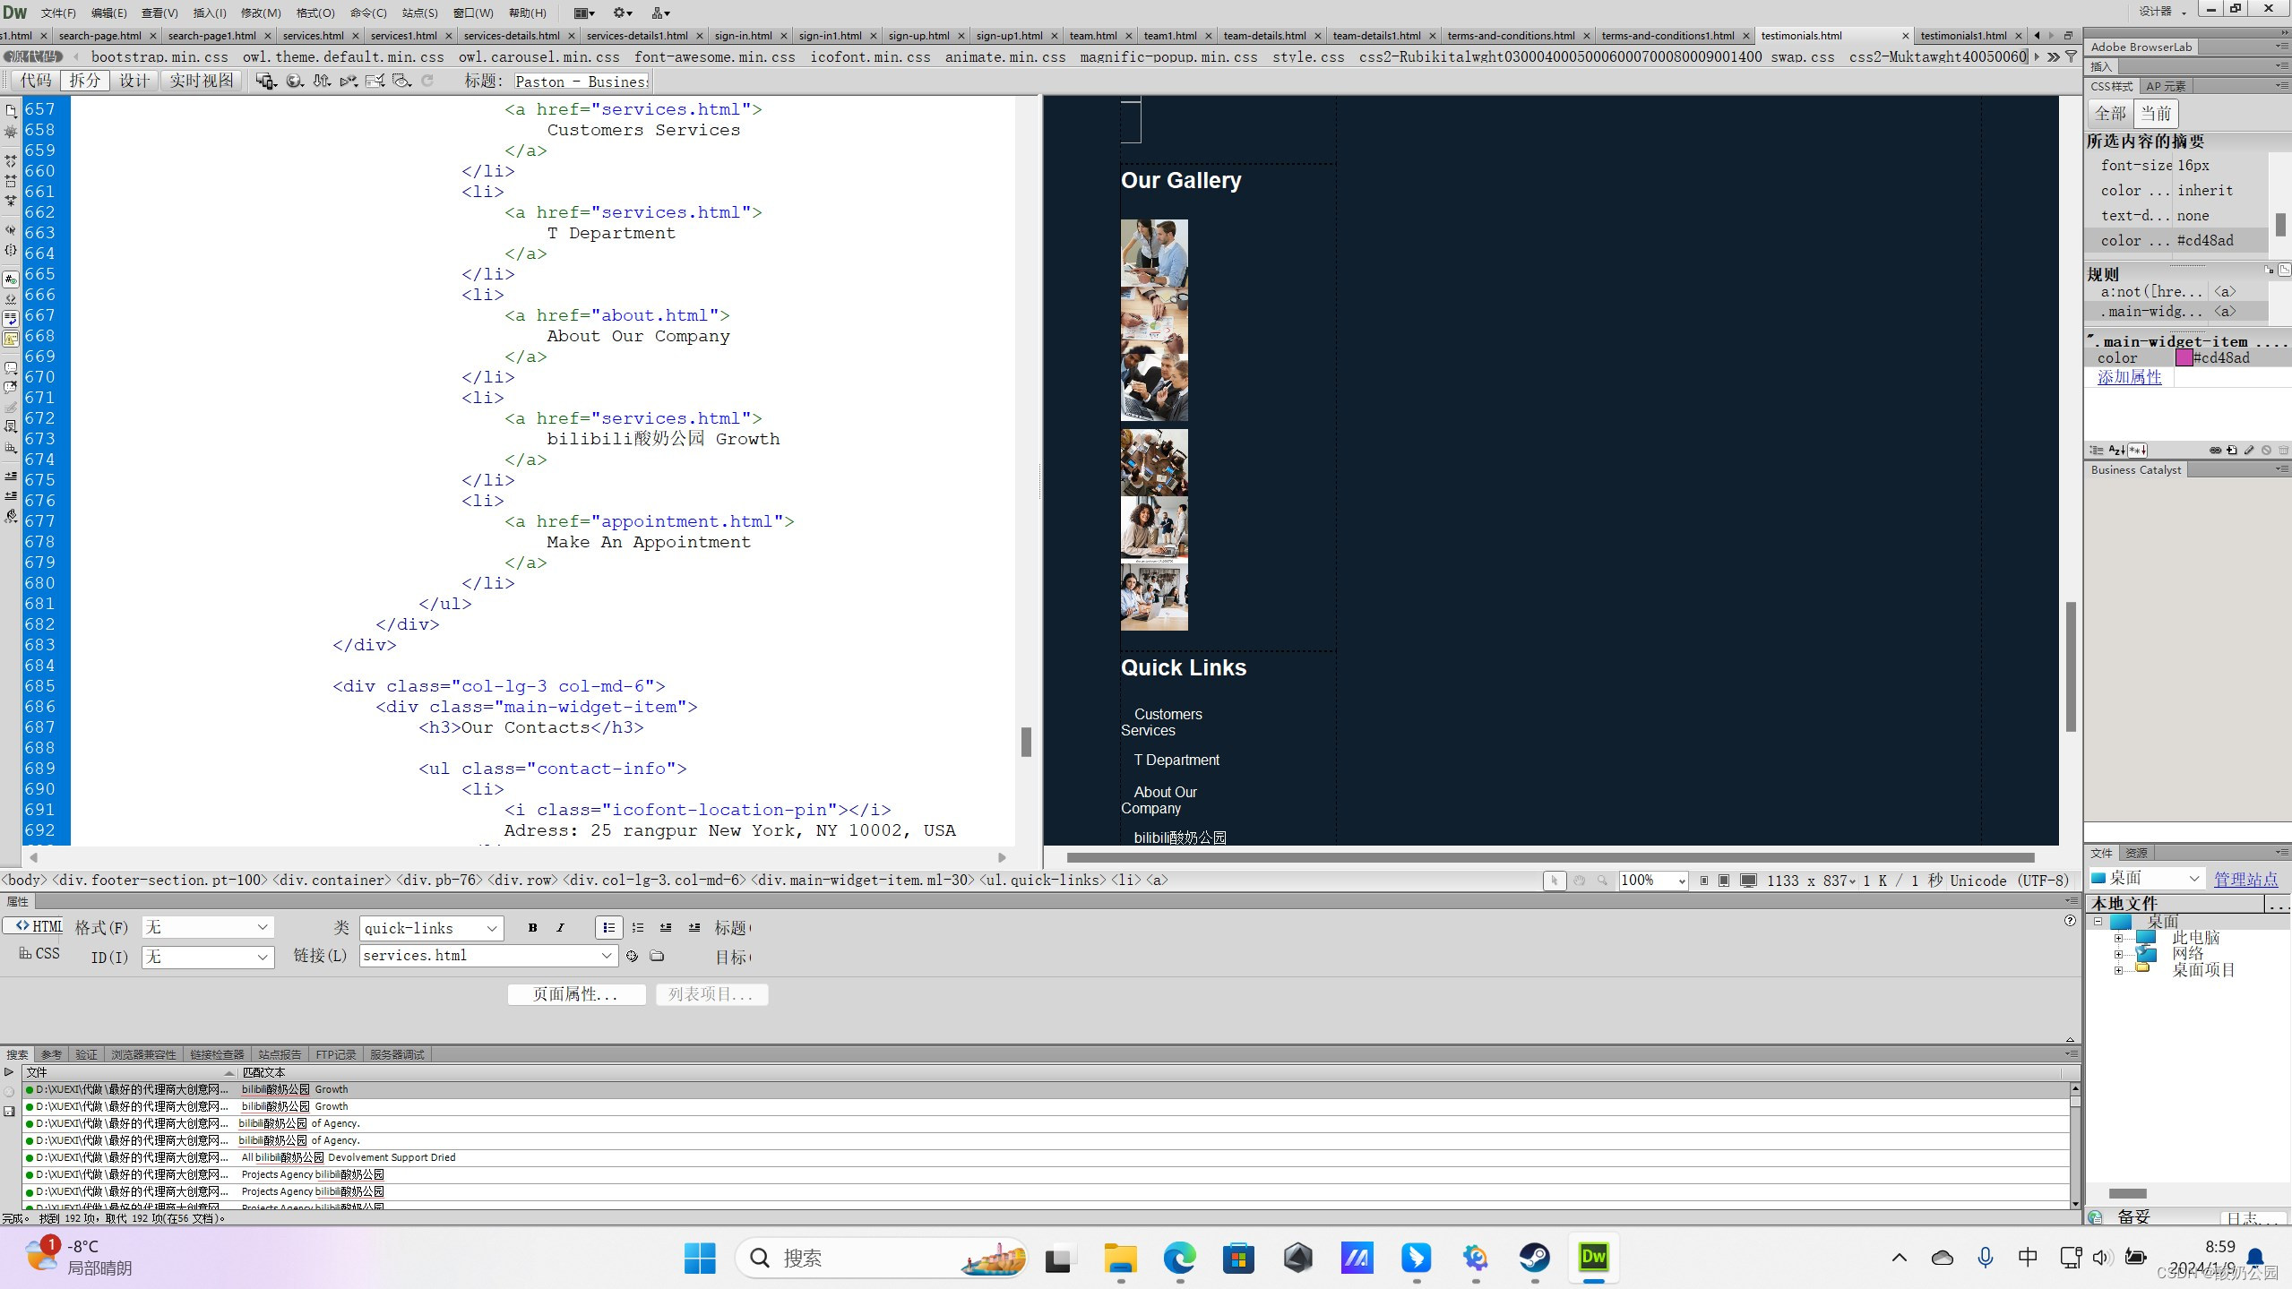Switch to Design view (设计)

coord(134,81)
